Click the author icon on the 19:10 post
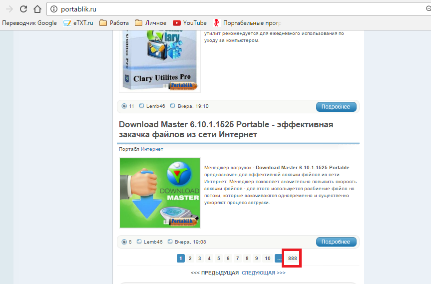 tap(141, 106)
